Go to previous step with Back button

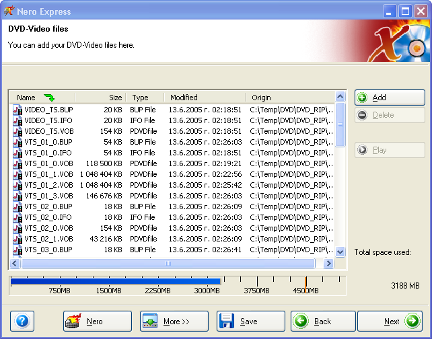click(323, 321)
